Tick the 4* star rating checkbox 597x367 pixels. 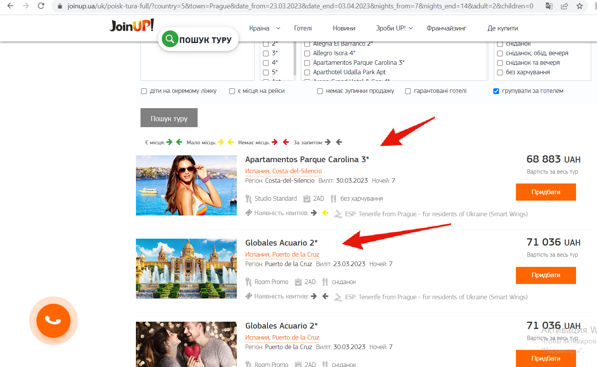(266, 63)
